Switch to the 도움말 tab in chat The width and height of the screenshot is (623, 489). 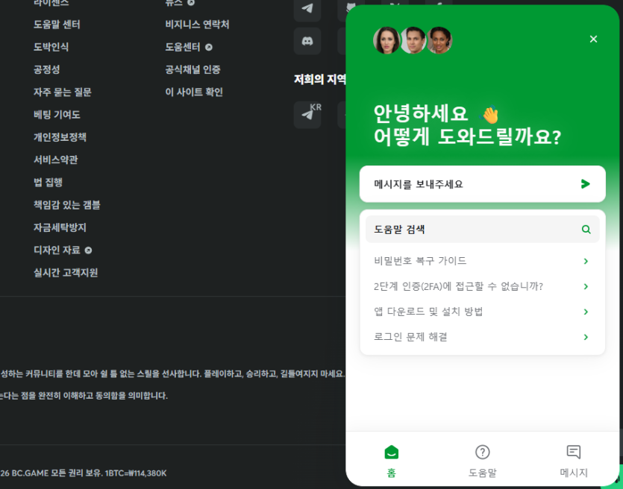pyautogui.click(x=482, y=460)
